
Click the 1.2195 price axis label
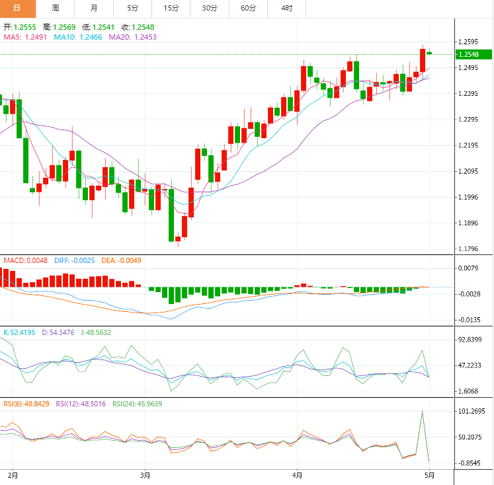point(468,145)
